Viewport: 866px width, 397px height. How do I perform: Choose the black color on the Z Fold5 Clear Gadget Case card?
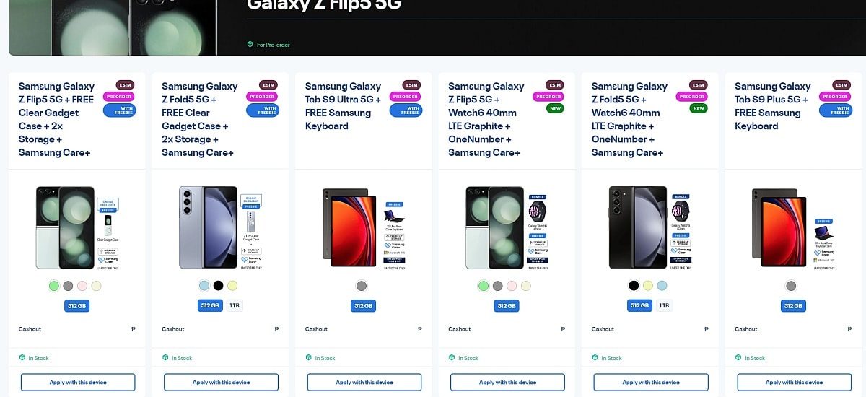pos(218,286)
